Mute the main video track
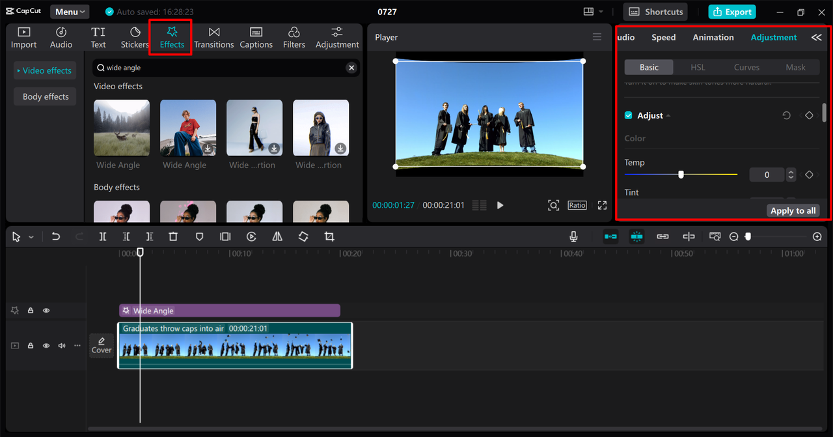Viewport: 833px width, 437px height. (x=62, y=346)
